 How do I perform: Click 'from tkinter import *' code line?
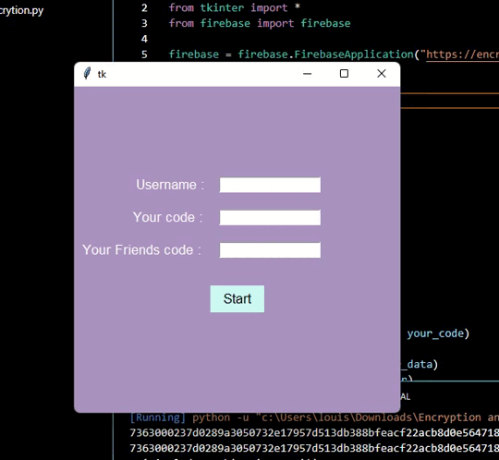(234, 7)
